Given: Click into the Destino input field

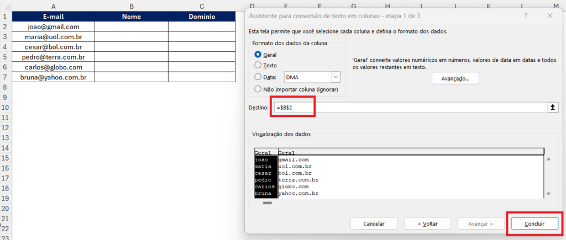Looking at the screenshot, I should coord(409,108).
